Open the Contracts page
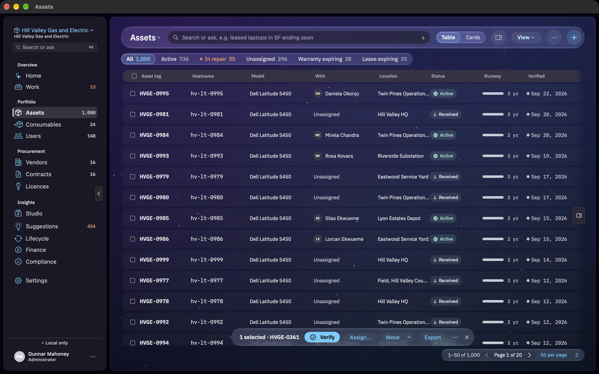This screenshot has height=374, width=599. point(55,174)
